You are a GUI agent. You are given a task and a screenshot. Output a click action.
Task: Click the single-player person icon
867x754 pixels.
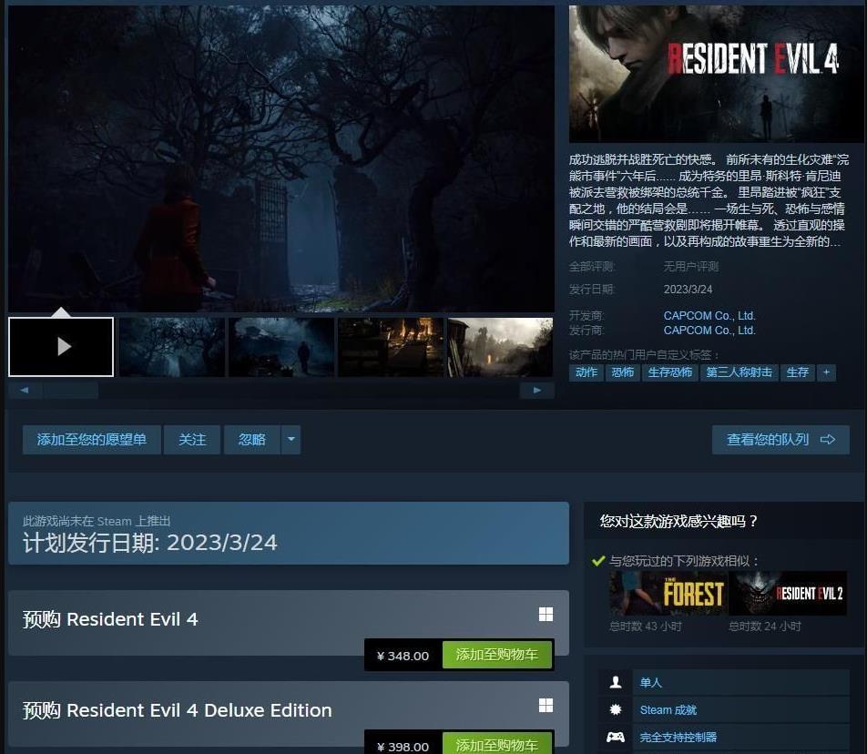pos(616,683)
